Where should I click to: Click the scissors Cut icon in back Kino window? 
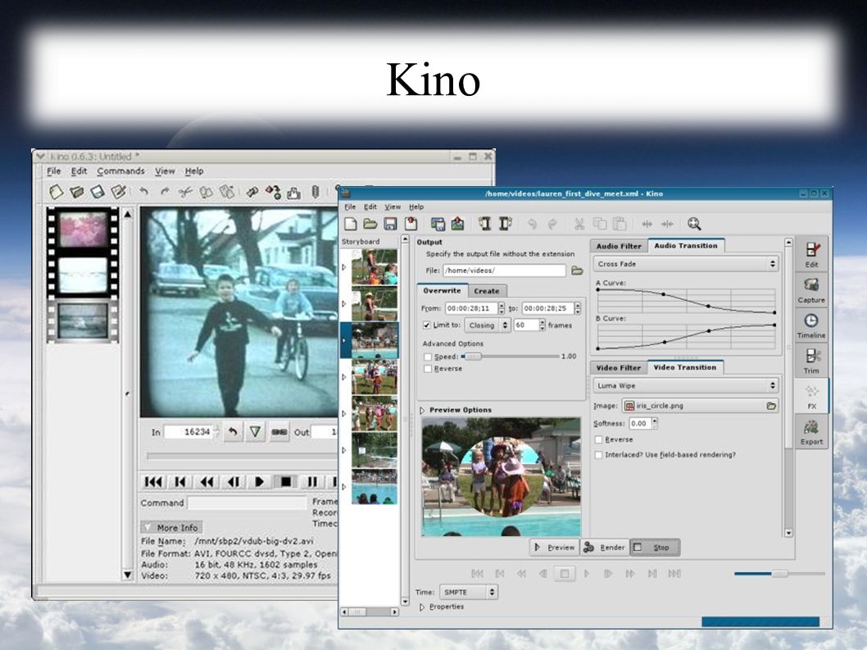click(185, 192)
